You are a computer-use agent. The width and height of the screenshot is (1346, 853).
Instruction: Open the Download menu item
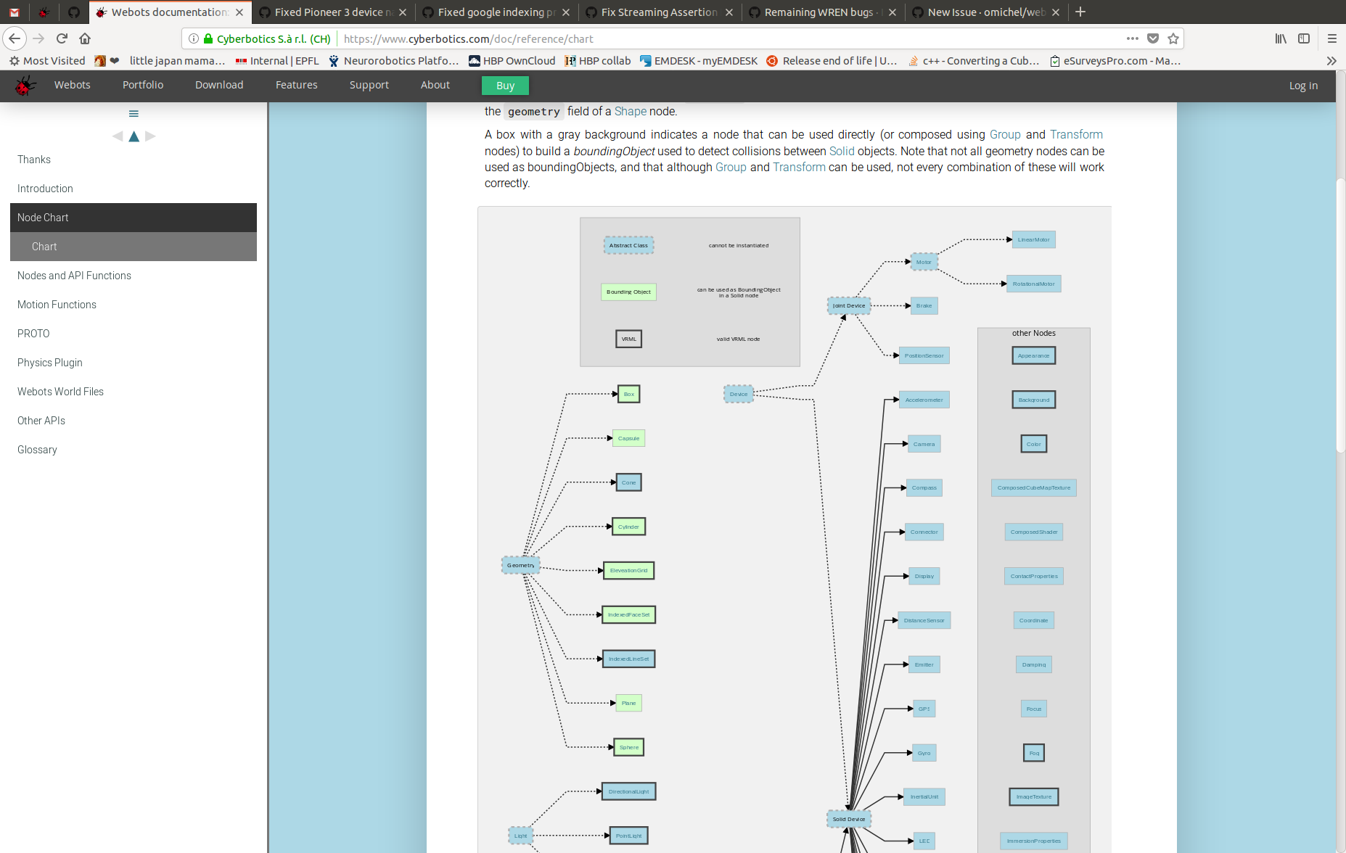(219, 85)
